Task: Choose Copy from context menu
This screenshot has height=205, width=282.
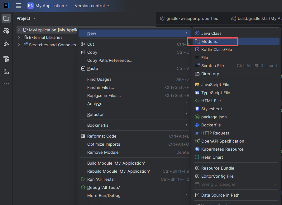Action: [135, 52]
